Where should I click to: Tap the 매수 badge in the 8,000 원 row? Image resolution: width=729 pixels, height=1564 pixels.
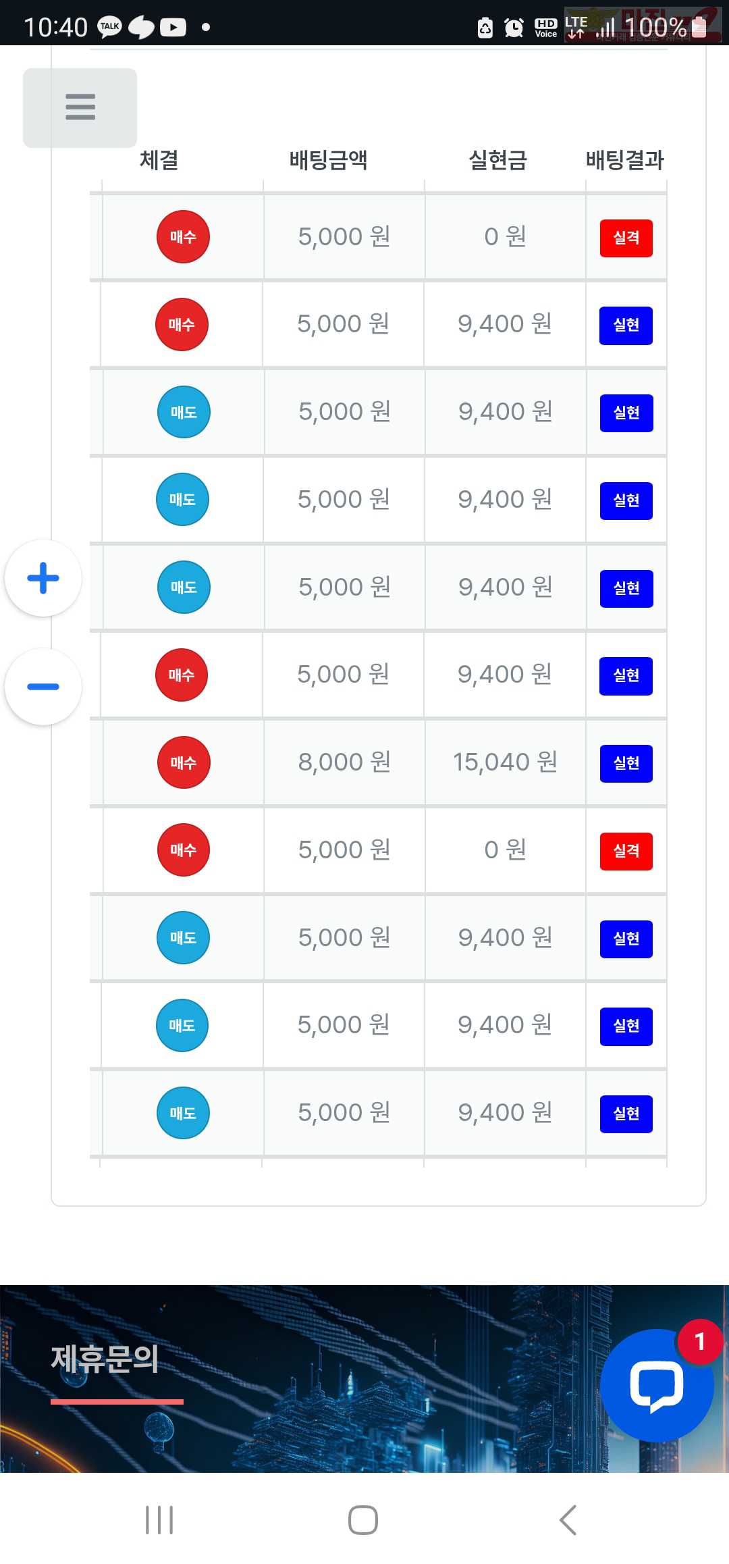coord(183,762)
